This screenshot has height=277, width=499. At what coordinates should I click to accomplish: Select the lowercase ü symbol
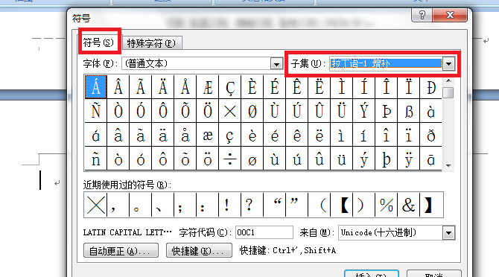click(342, 159)
